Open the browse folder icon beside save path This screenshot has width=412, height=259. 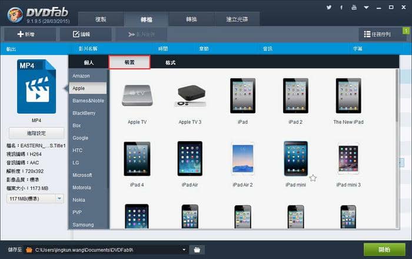[197, 250]
